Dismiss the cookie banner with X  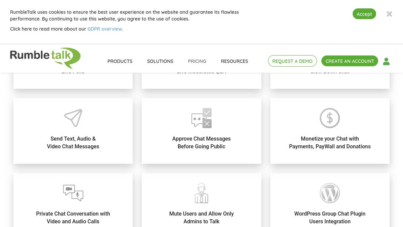click(389, 14)
